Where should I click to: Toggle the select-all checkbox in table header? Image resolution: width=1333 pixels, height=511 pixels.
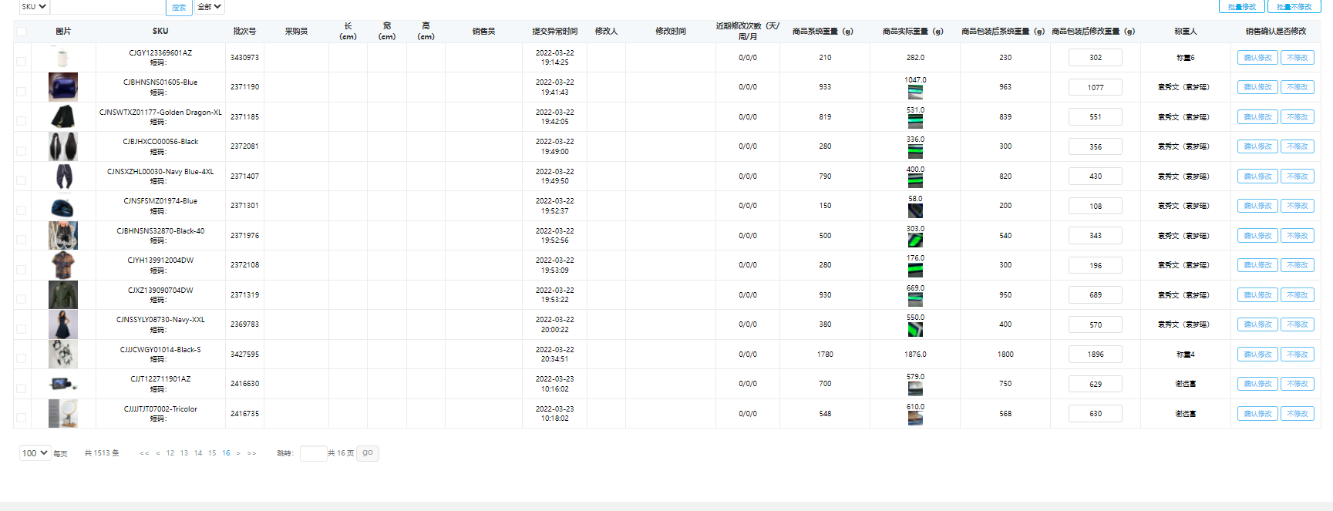(x=22, y=32)
